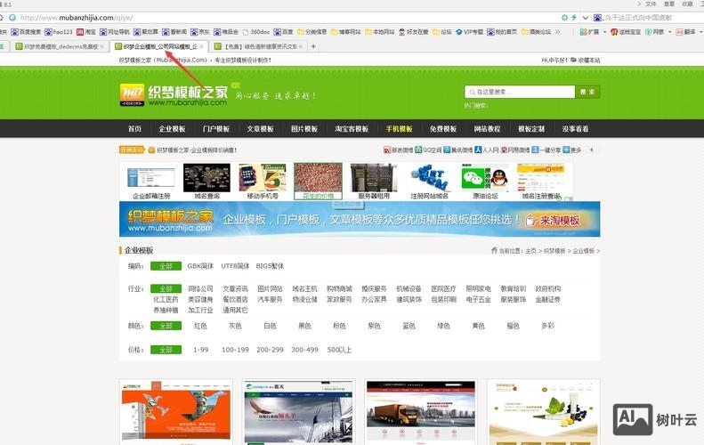This screenshot has width=704, height=445.
Task: Filter industry by 餐饮酒店
Action: click(235, 300)
